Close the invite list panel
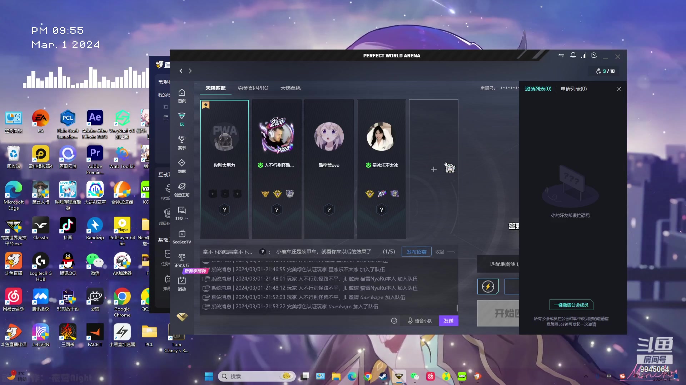 619,89
